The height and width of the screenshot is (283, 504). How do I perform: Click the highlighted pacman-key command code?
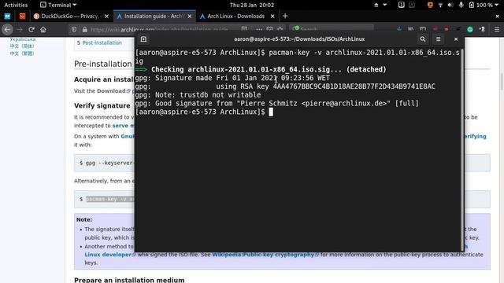pyautogui.click(x=110, y=199)
